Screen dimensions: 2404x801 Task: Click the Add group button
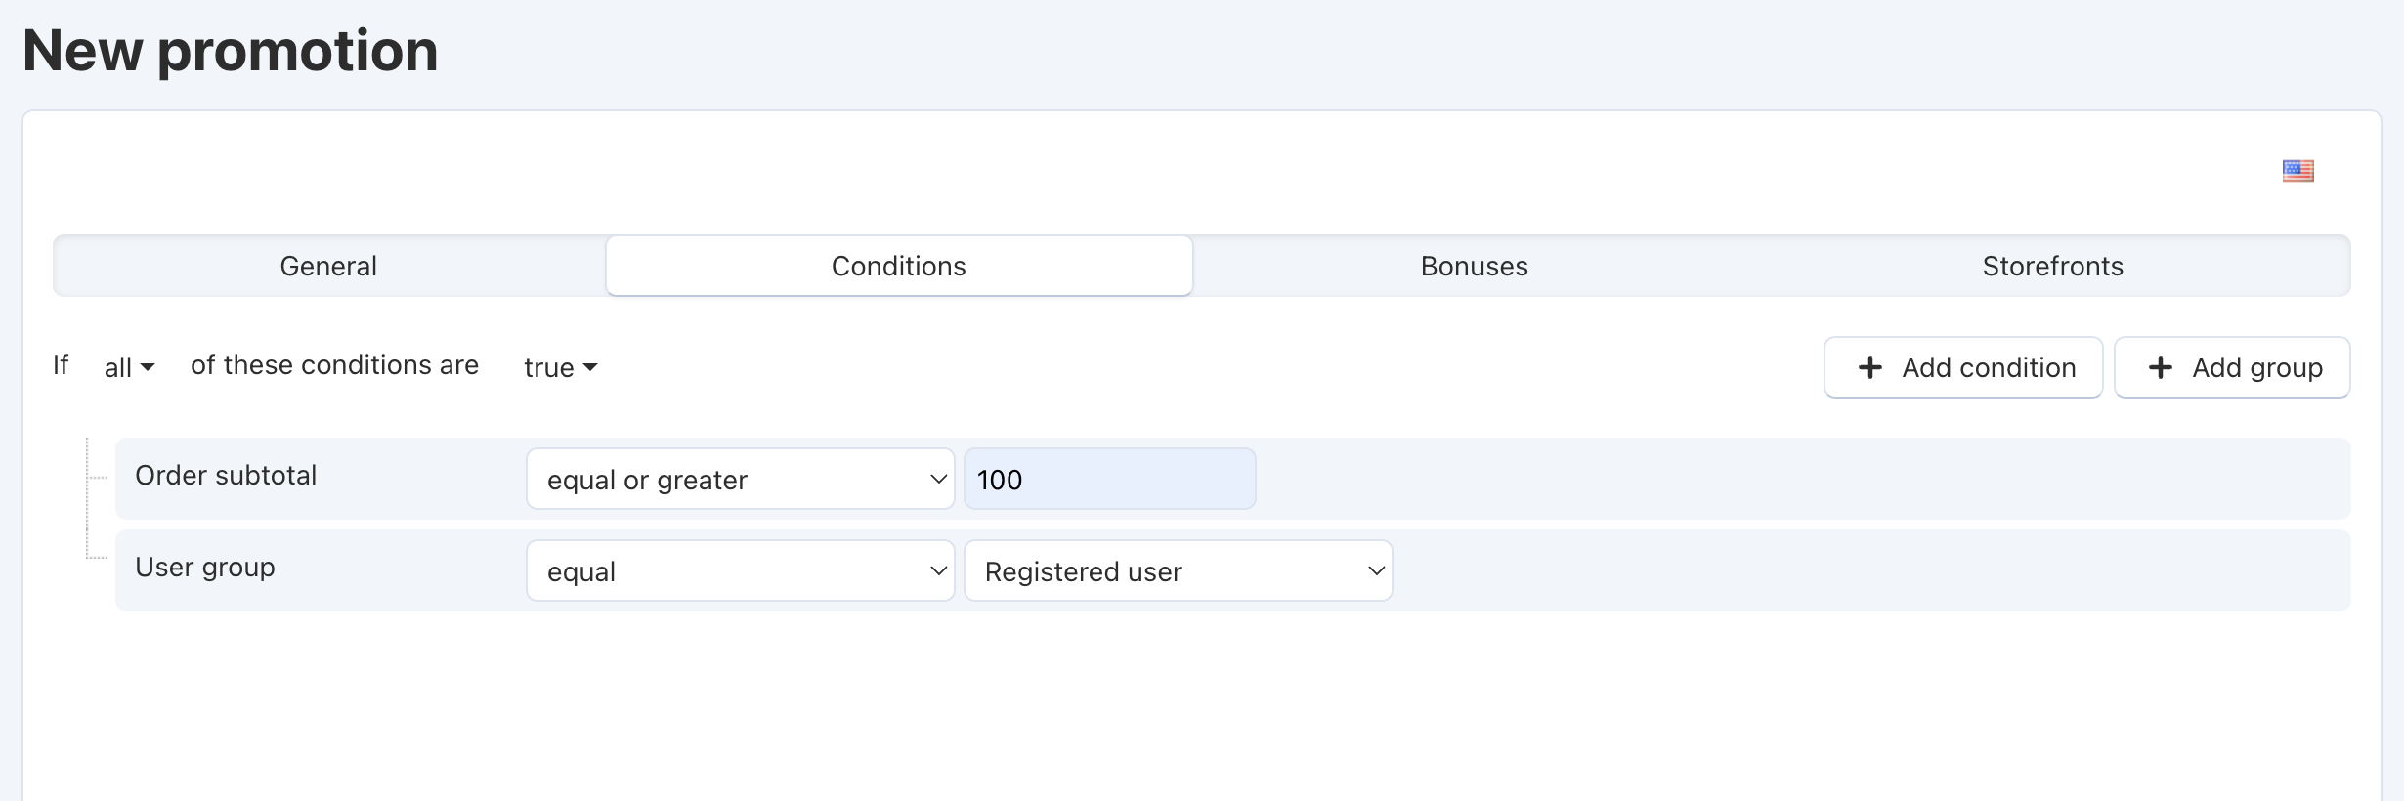2232,367
